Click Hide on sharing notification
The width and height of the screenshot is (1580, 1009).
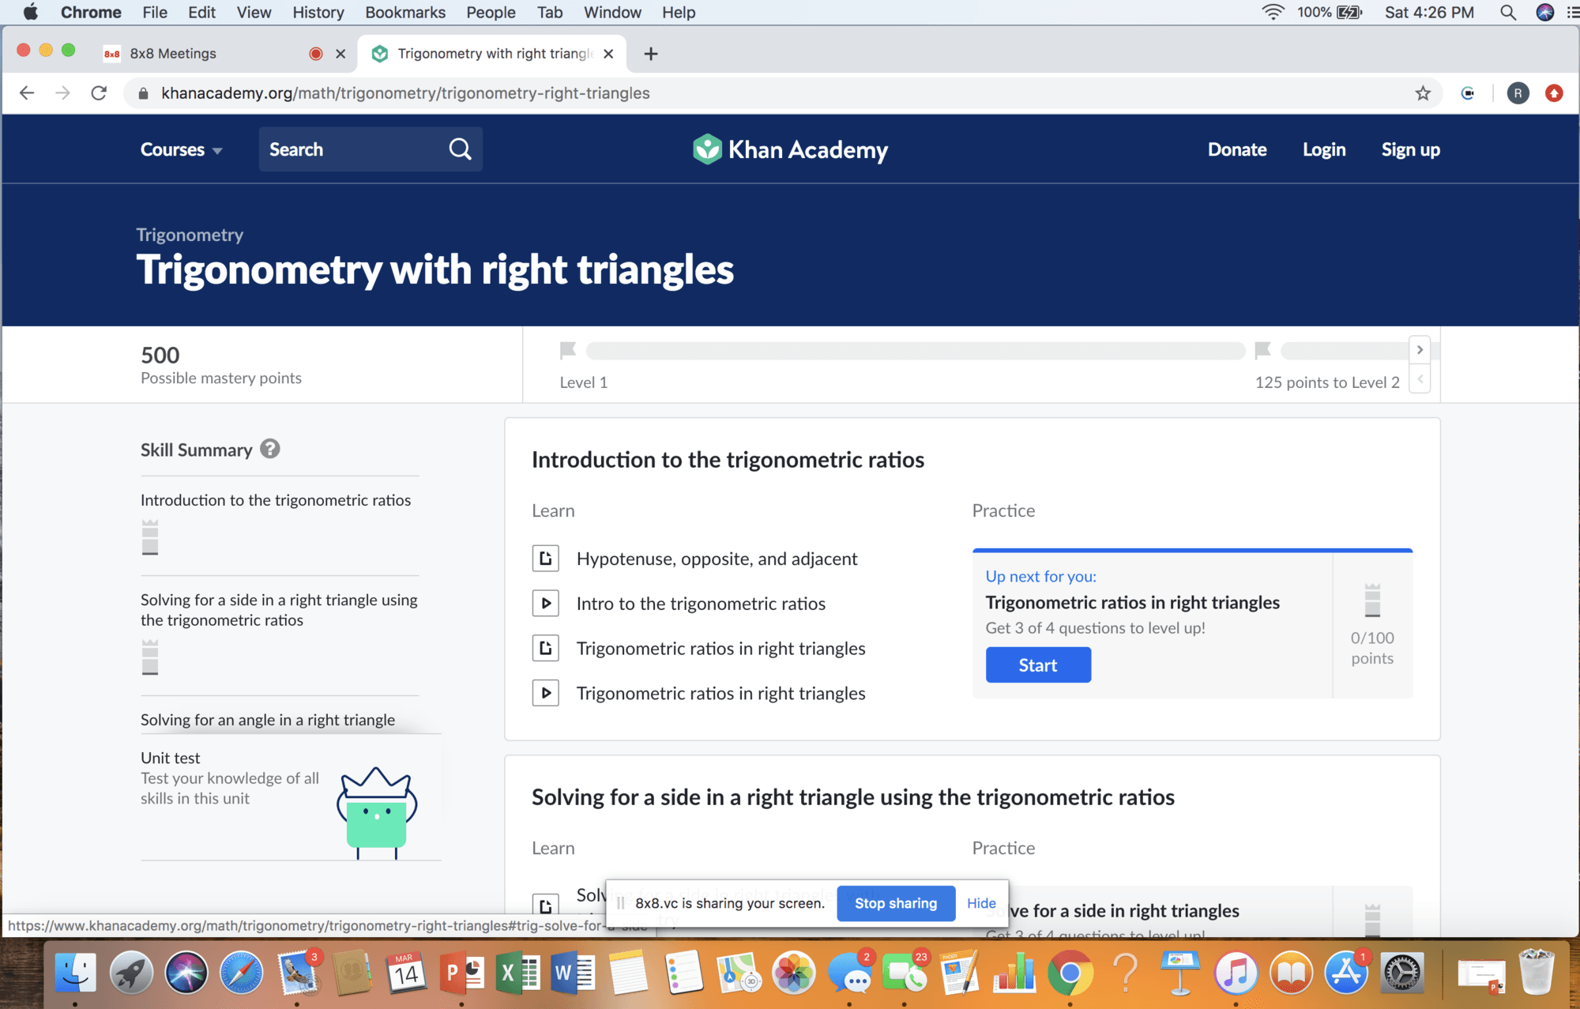point(981,903)
